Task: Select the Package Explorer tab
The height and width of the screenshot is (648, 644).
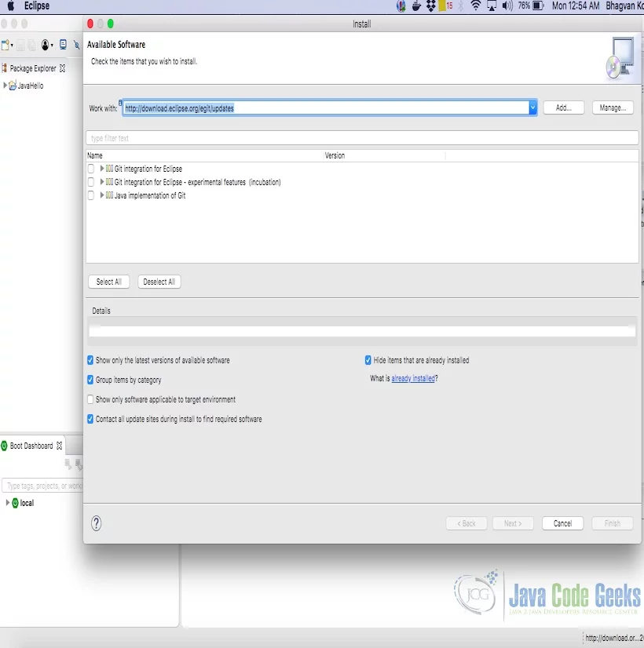Action: (33, 68)
